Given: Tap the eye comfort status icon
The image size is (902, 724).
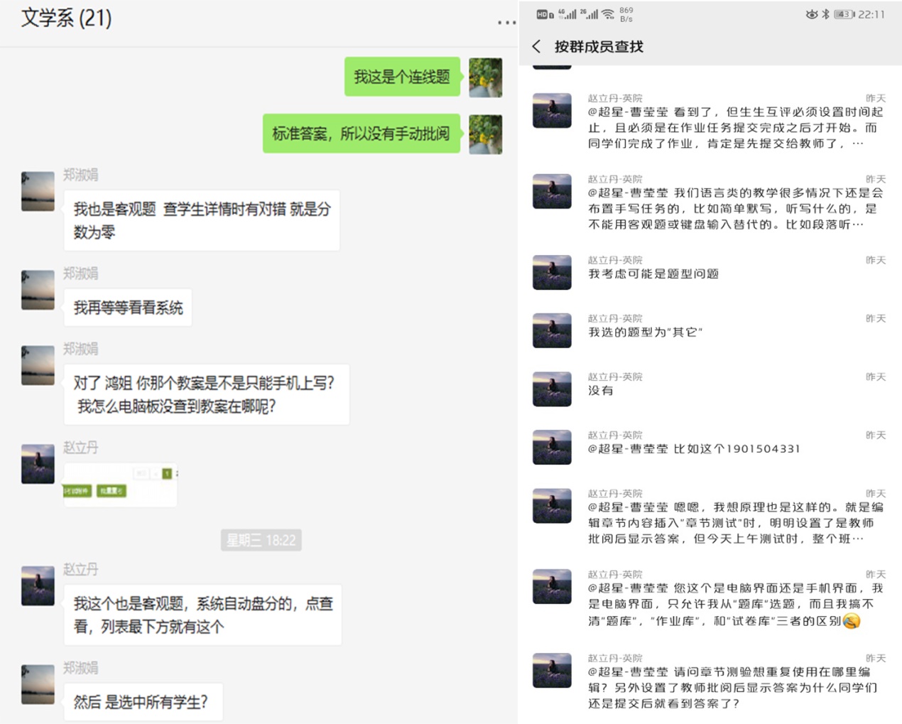Looking at the screenshot, I should pos(811,14).
